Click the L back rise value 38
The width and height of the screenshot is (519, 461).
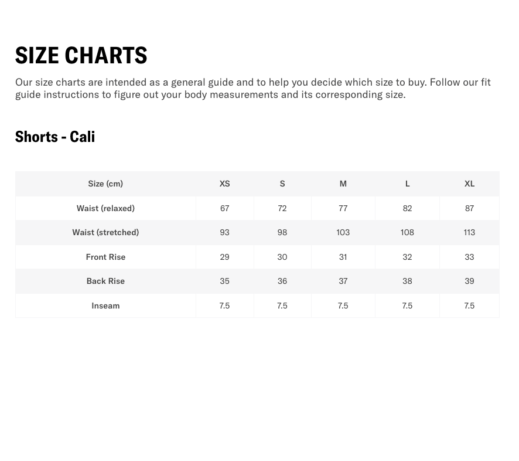tap(408, 281)
